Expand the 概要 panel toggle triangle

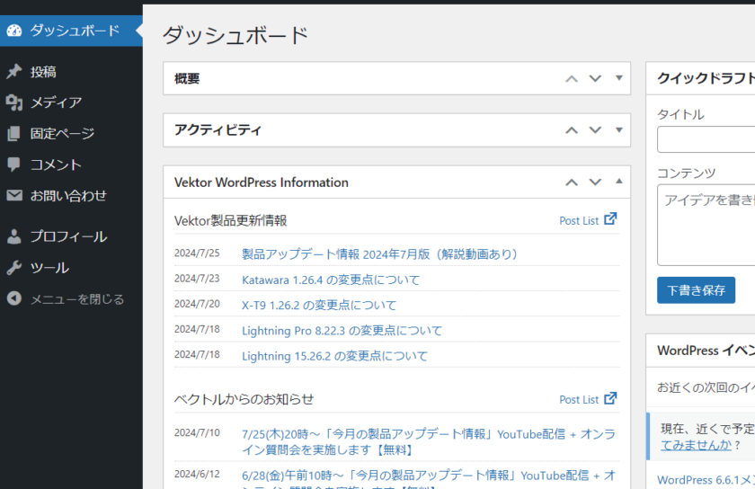pyautogui.click(x=619, y=78)
